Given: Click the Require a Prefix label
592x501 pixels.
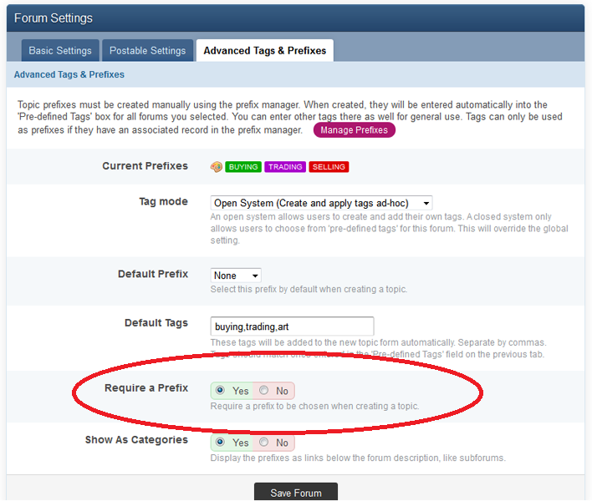Looking at the screenshot, I should tap(146, 388).
